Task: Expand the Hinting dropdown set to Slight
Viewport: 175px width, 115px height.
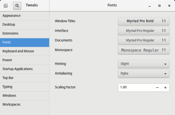Action: tap(144, 64)
